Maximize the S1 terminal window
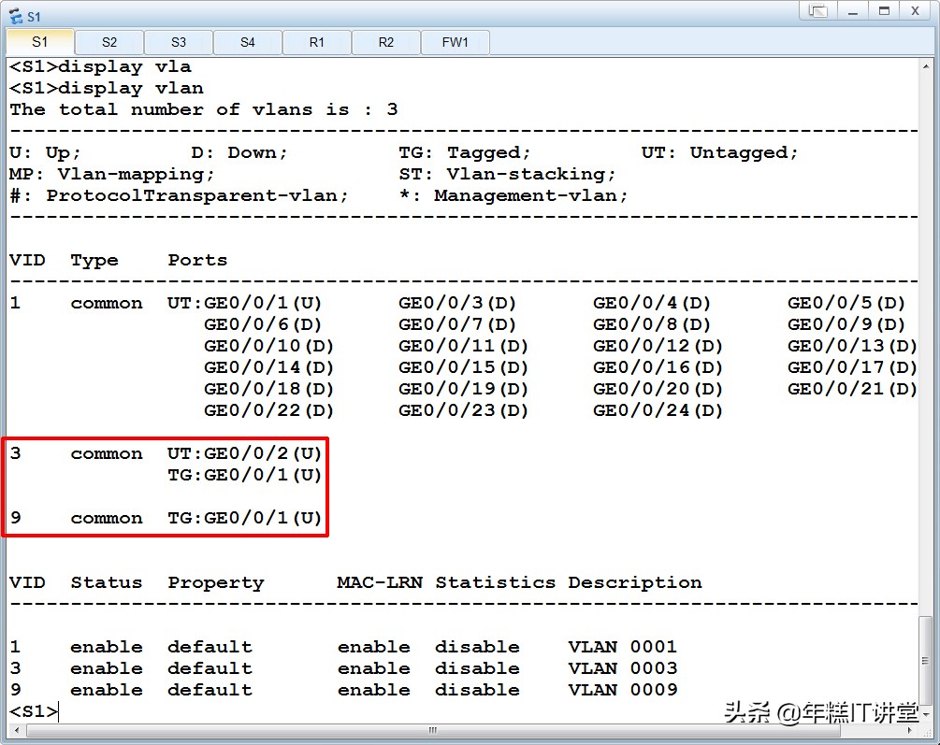The width and height of the screenshot is (940, 745). coord(882,11)
